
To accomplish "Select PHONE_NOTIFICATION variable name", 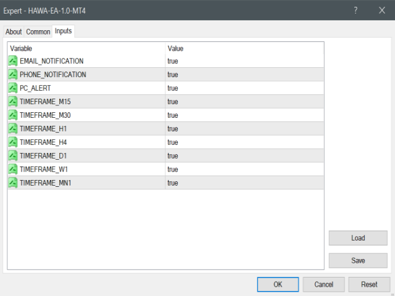I will 53,75.
